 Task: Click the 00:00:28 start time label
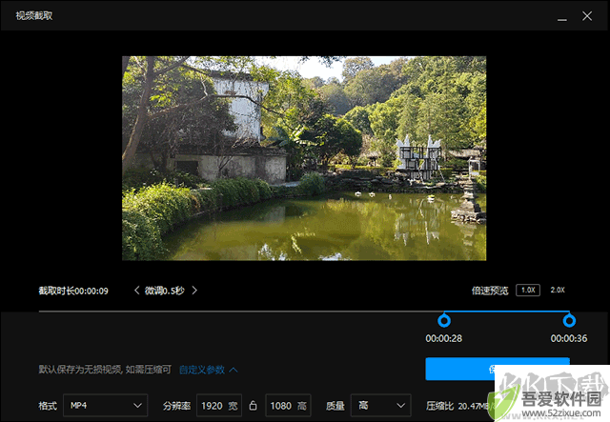click(444, 338)
